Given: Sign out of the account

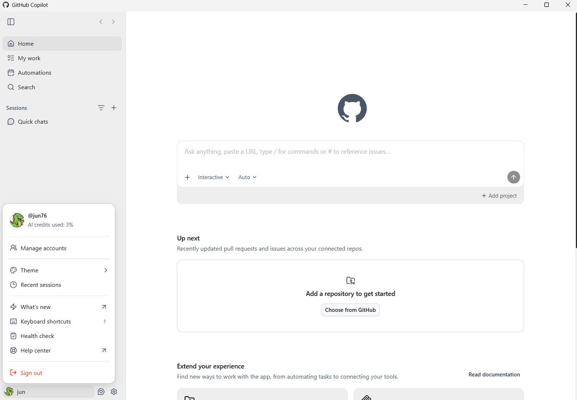Looking at the screenshot, I should 59,373.
